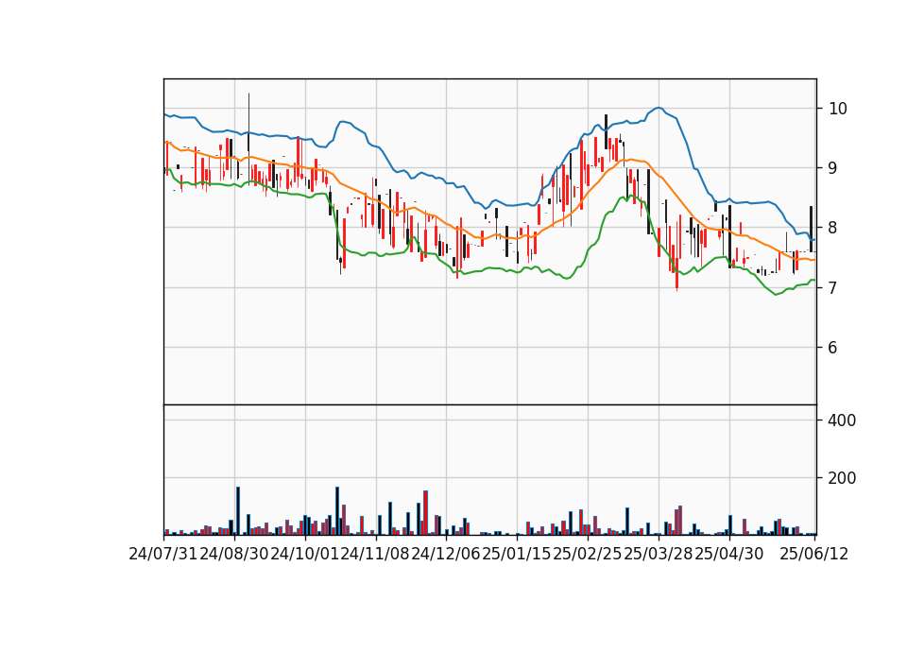
Task: Click the 24/07/31 date label
Action: click(x=163, y=554)
